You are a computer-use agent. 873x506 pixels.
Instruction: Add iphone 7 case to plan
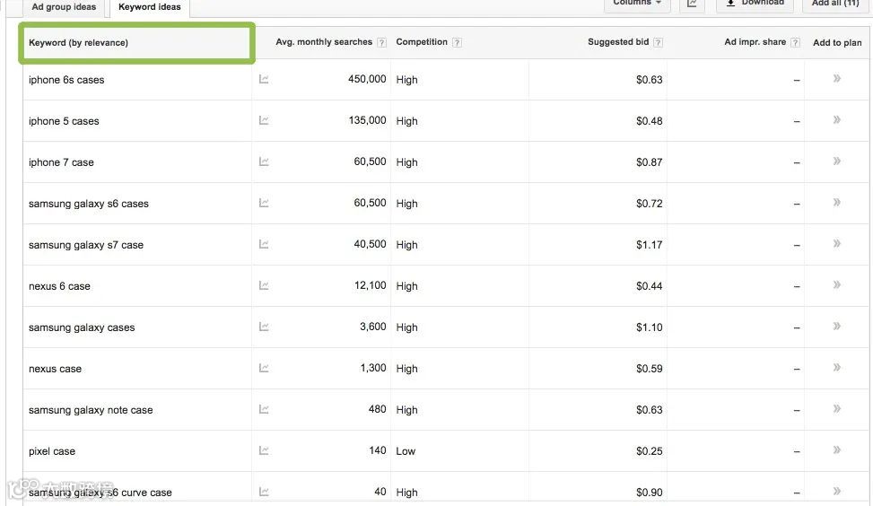pos(837,161)
